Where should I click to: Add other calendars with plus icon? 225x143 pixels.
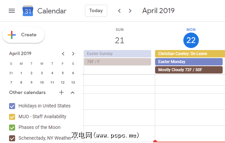(61, 93)
